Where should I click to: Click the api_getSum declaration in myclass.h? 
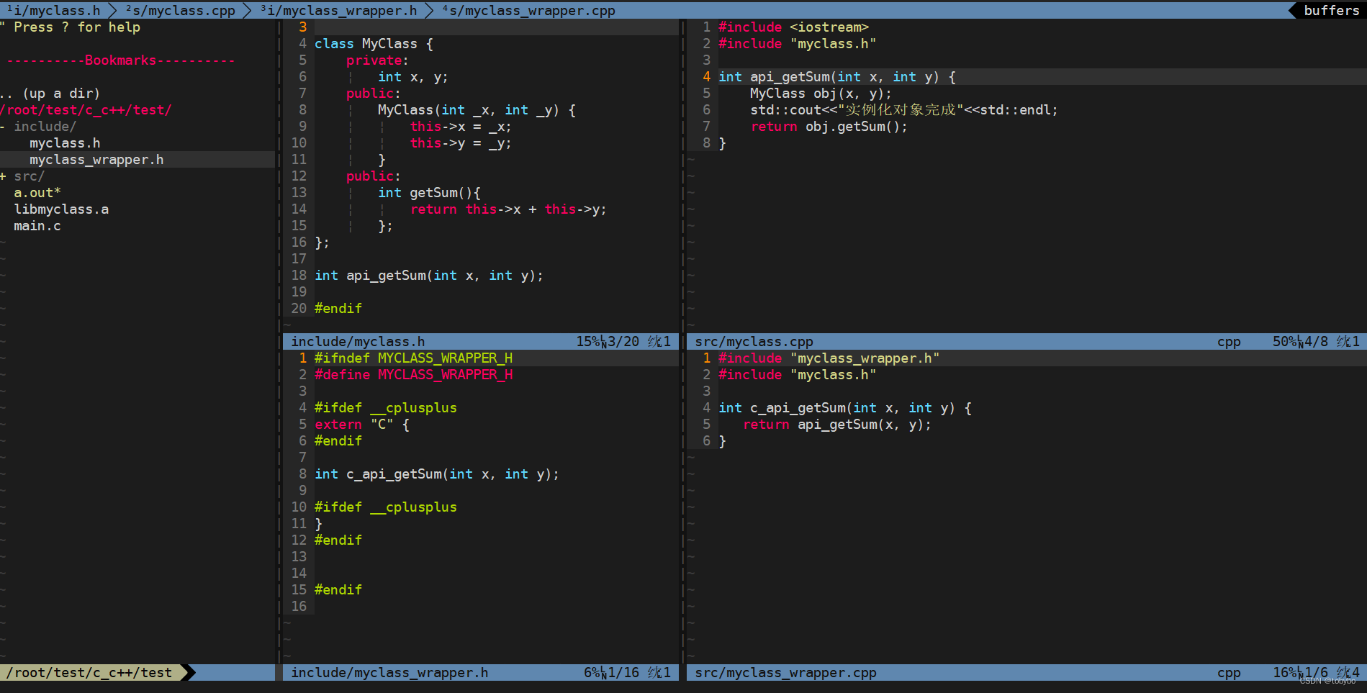pos(429,276)
